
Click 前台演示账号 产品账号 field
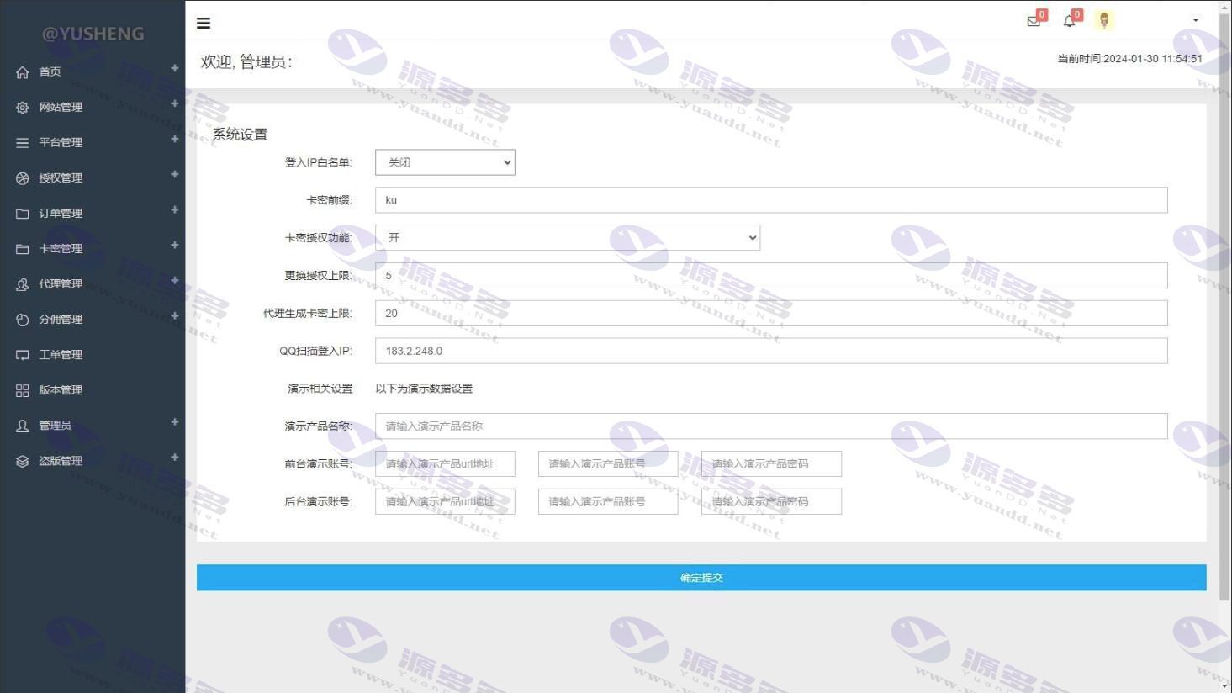(608, 463)
